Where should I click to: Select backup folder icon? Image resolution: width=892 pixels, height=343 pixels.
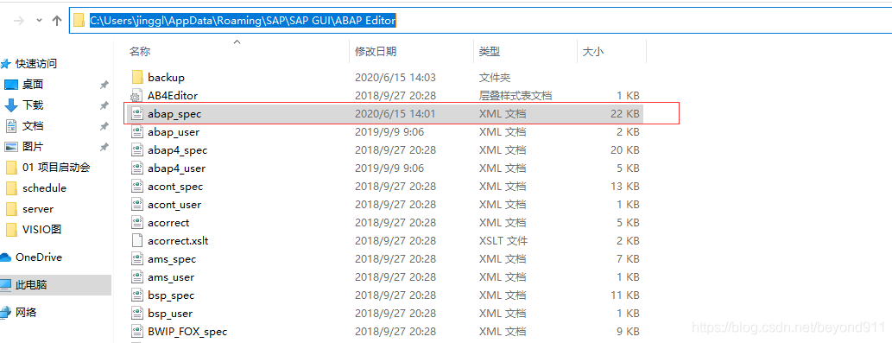(x=137, y=78)
